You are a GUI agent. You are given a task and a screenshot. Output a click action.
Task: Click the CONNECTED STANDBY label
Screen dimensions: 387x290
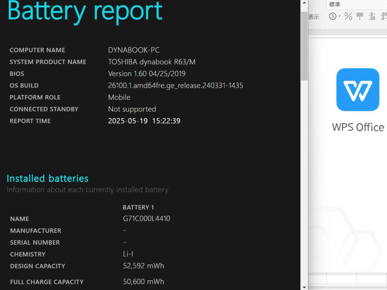(44, 109)
